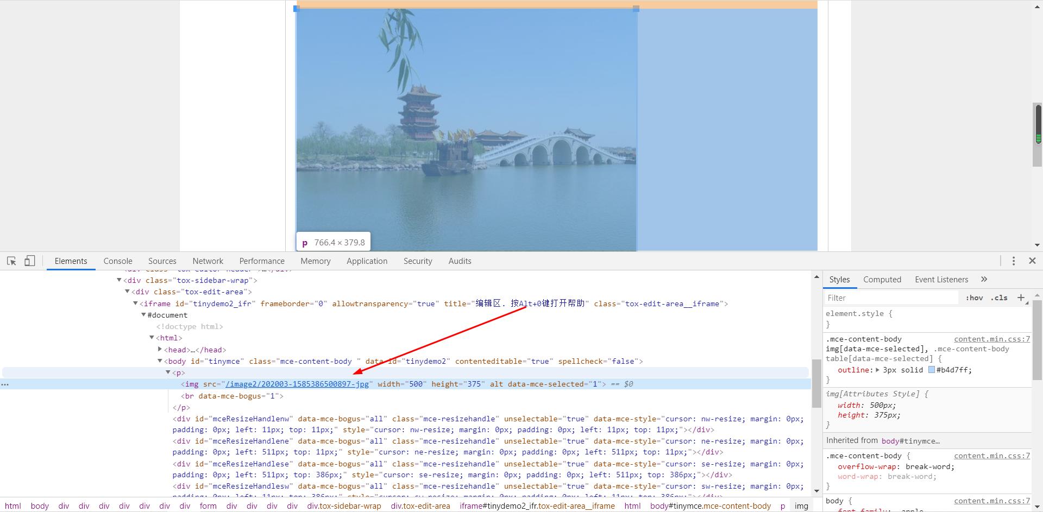Viewport: 1043px width, 512px height.
Task: Open content.min.css:7 link beside .mce-content-body overflow-wrap rule
Action: [x=992, y=456]
